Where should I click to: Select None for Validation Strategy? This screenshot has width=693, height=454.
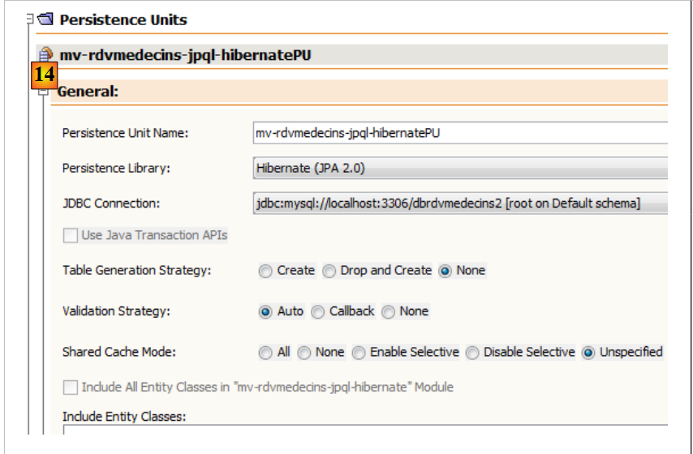[388, 311]
